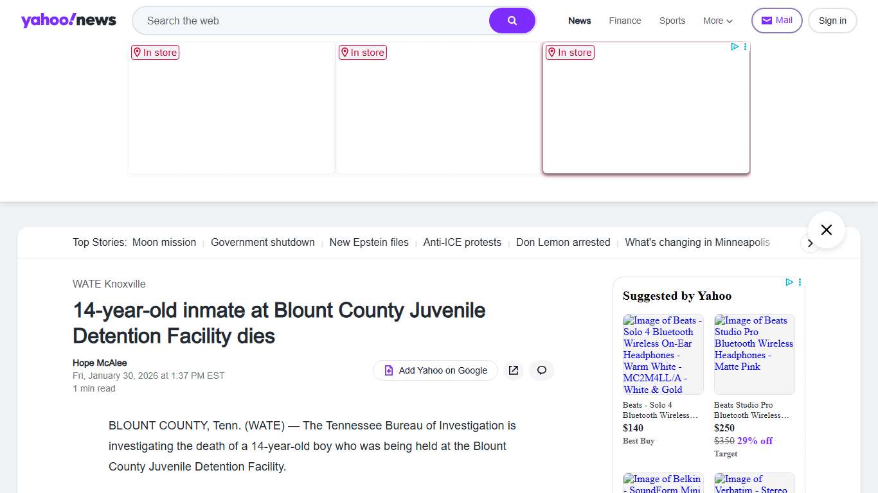The image size is (878, 493).
Task: Sign in to Yahoo
Action: pos(832,20)
